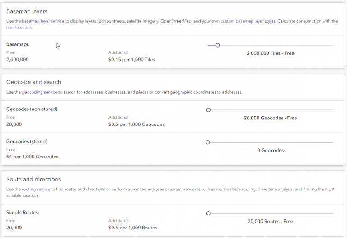Click the Basemaps row title

click(x=18, y=44)
